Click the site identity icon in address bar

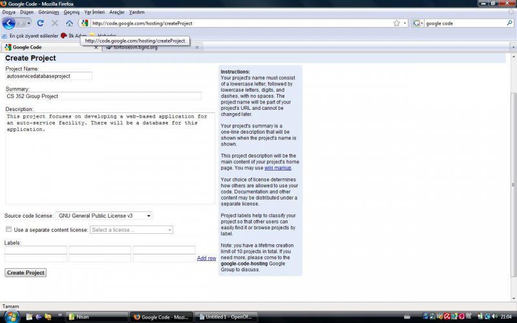tap(84, 23)
